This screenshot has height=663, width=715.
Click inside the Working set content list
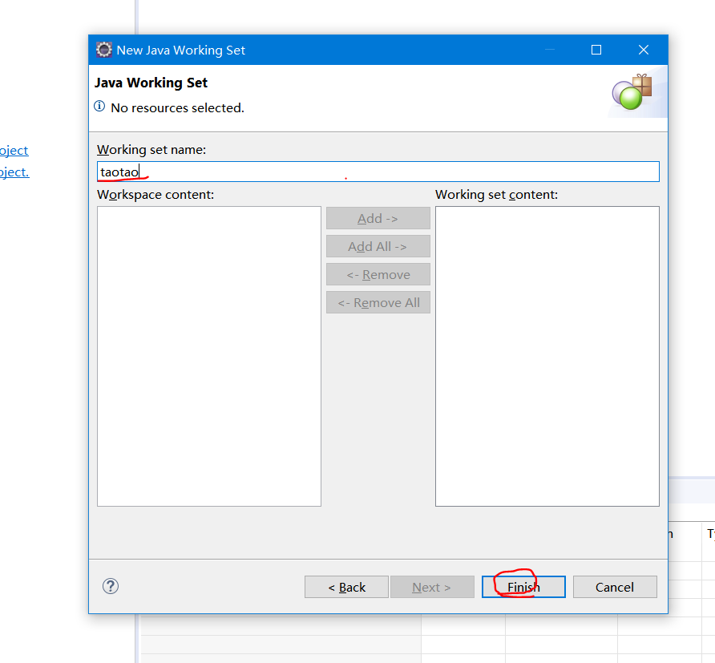[547, 356]
